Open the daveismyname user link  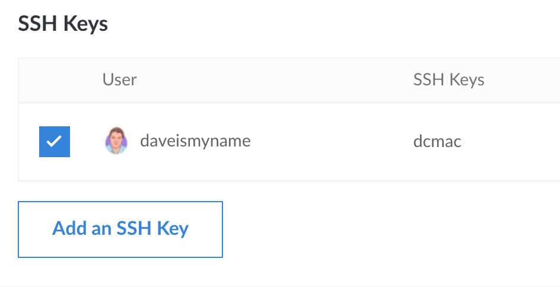coord(195,141)
